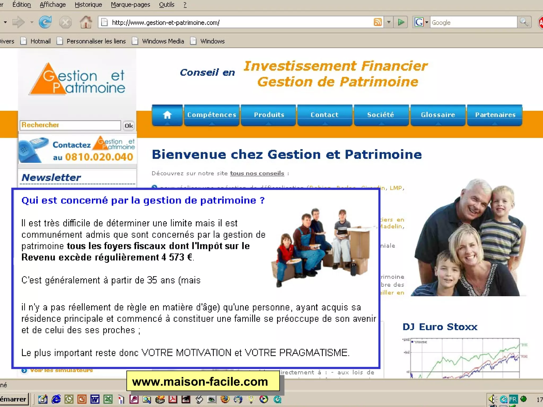
Task: Open the Produits navigation tab
Action: point(269,115)
